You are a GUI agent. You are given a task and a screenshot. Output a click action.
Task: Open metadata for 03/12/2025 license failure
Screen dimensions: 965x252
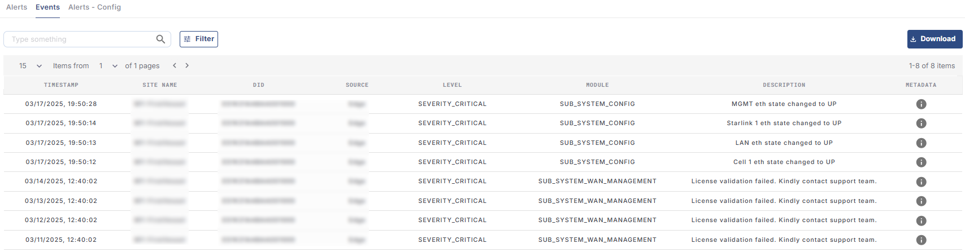pyautogui.click(x=921, y=220)
